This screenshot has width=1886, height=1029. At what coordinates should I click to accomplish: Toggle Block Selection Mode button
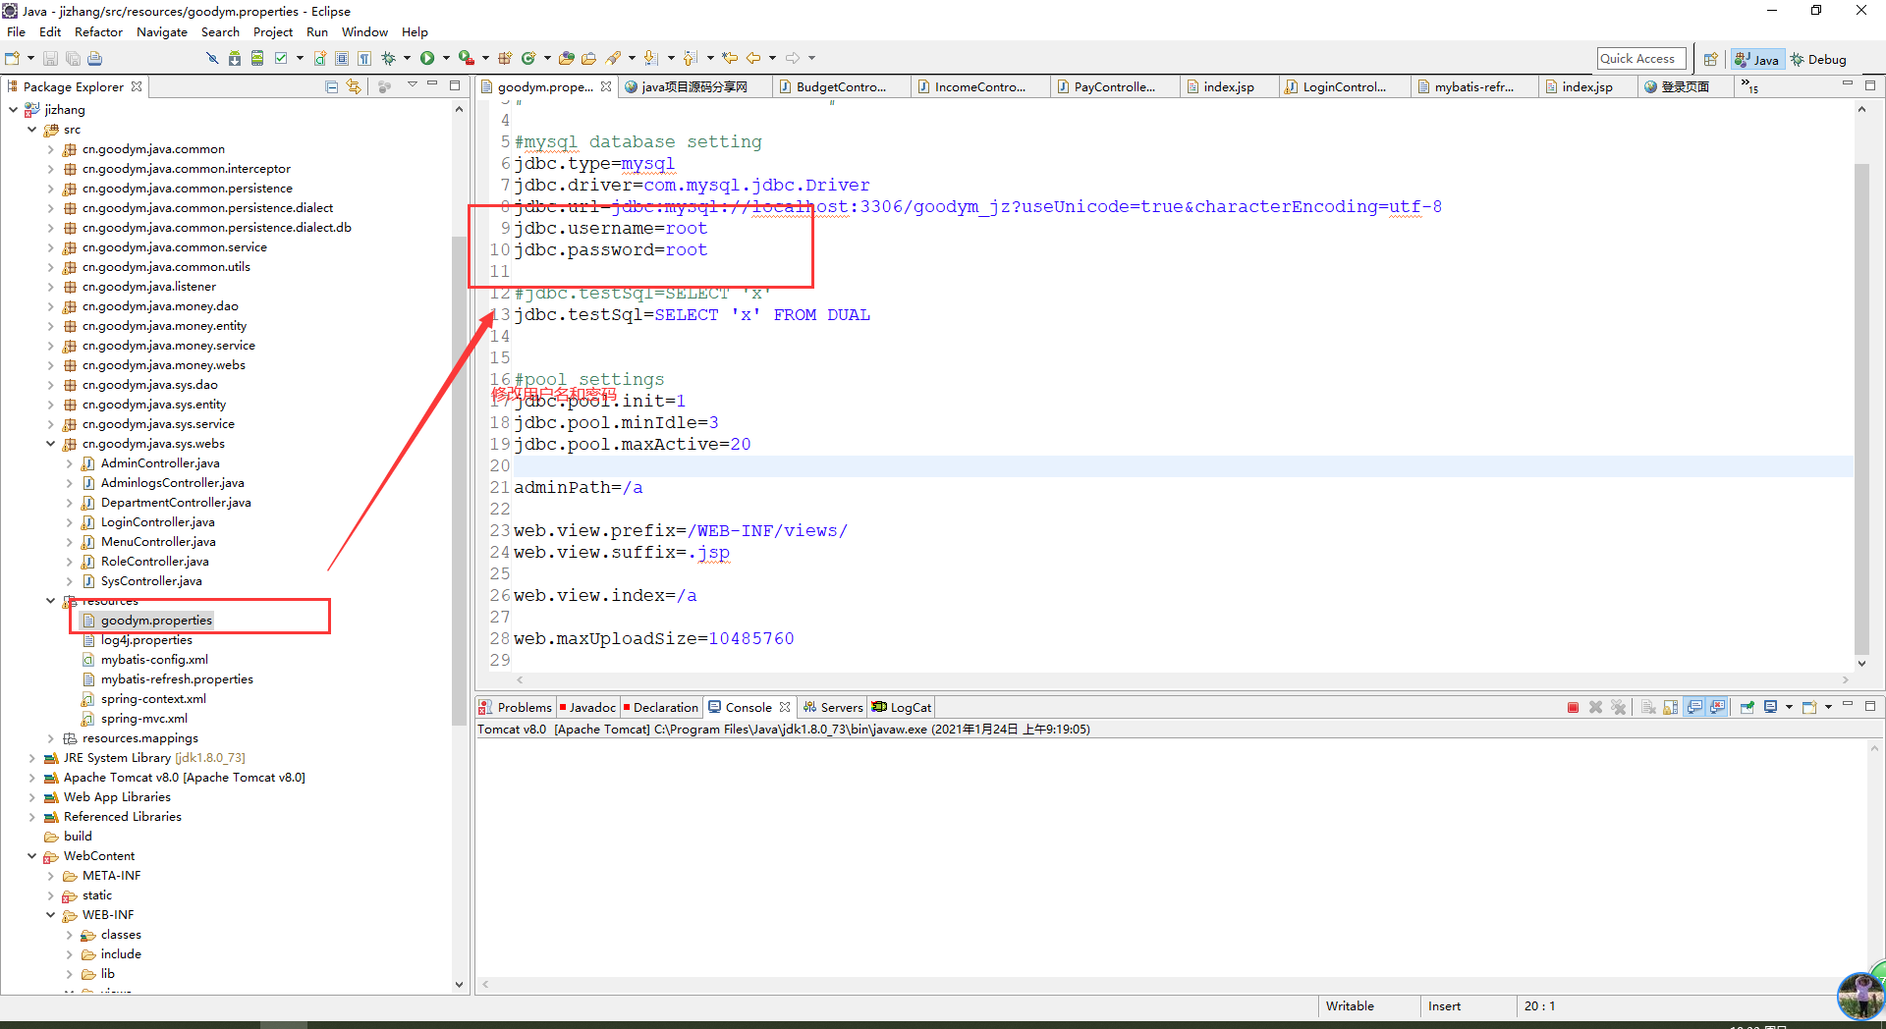tap(342, 59)
